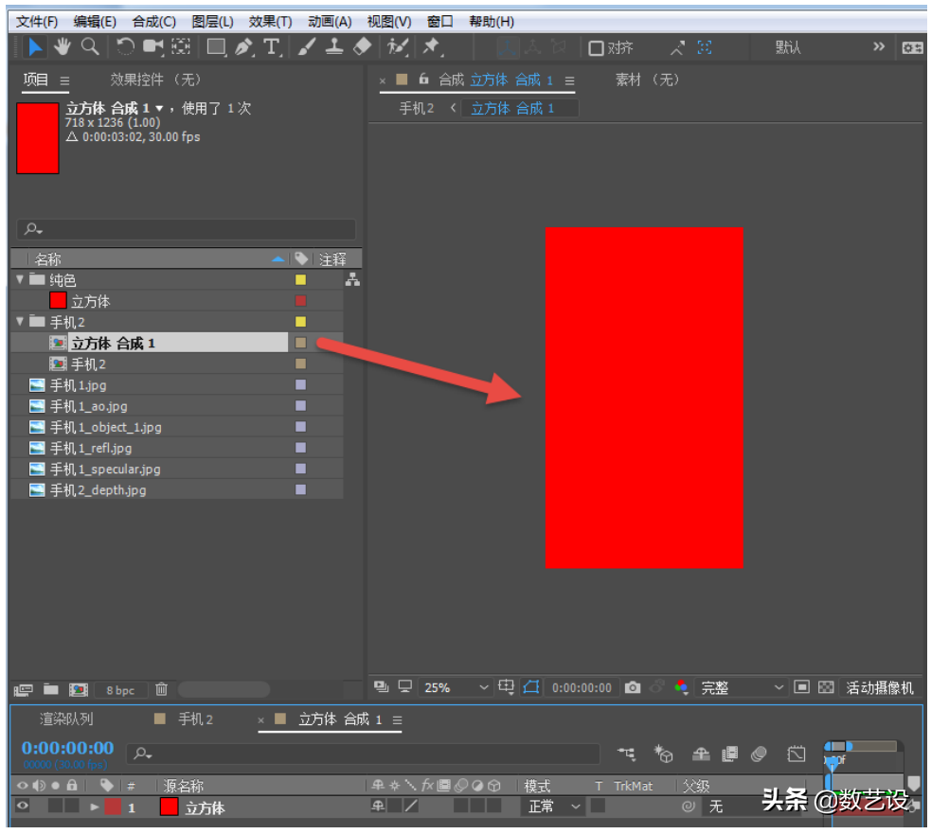931x834 pixels.
Task: Select the Puppet Pin tool
Action: click(432, 46)
